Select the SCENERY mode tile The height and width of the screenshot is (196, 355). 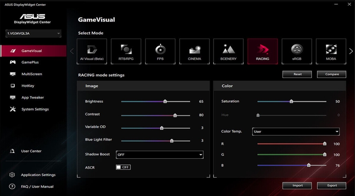pyautogui.click(x=229, y=51)
